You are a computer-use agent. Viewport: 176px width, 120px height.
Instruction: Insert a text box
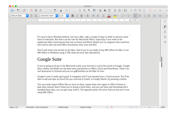pos(109,11)
